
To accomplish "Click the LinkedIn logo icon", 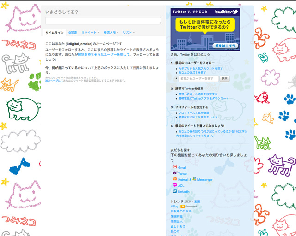I will [x=175, y=191].
